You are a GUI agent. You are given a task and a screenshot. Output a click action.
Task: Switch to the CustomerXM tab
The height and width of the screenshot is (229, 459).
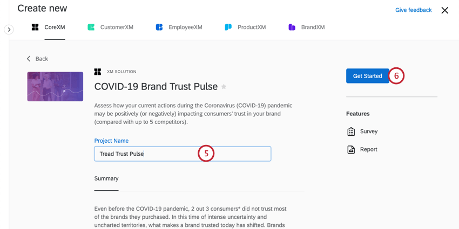pos(117,27)
